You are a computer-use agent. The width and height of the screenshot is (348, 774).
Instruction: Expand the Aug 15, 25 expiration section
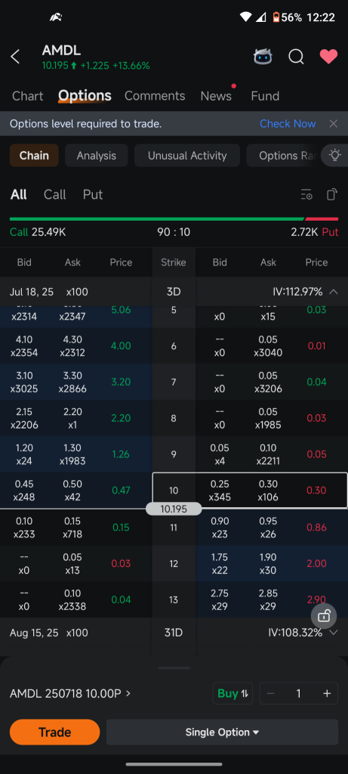pos(333,633)
